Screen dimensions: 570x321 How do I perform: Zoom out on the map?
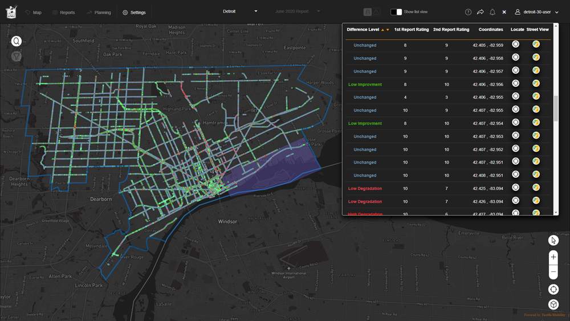click(553, 272)
